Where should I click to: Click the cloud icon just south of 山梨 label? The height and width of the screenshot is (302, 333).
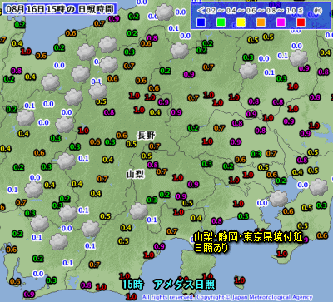point(139,211)
